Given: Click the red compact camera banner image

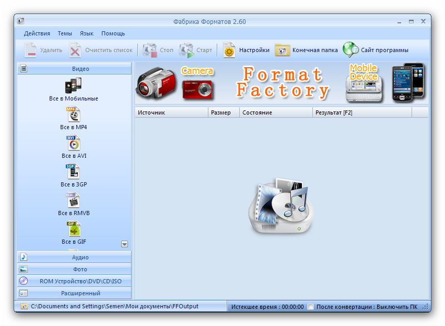Looking at the screenshot, I should [197, 90].
